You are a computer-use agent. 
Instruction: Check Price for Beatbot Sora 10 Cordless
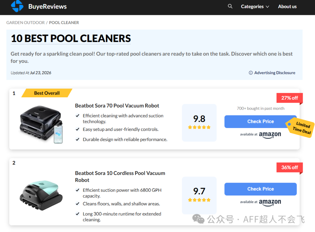260,189
